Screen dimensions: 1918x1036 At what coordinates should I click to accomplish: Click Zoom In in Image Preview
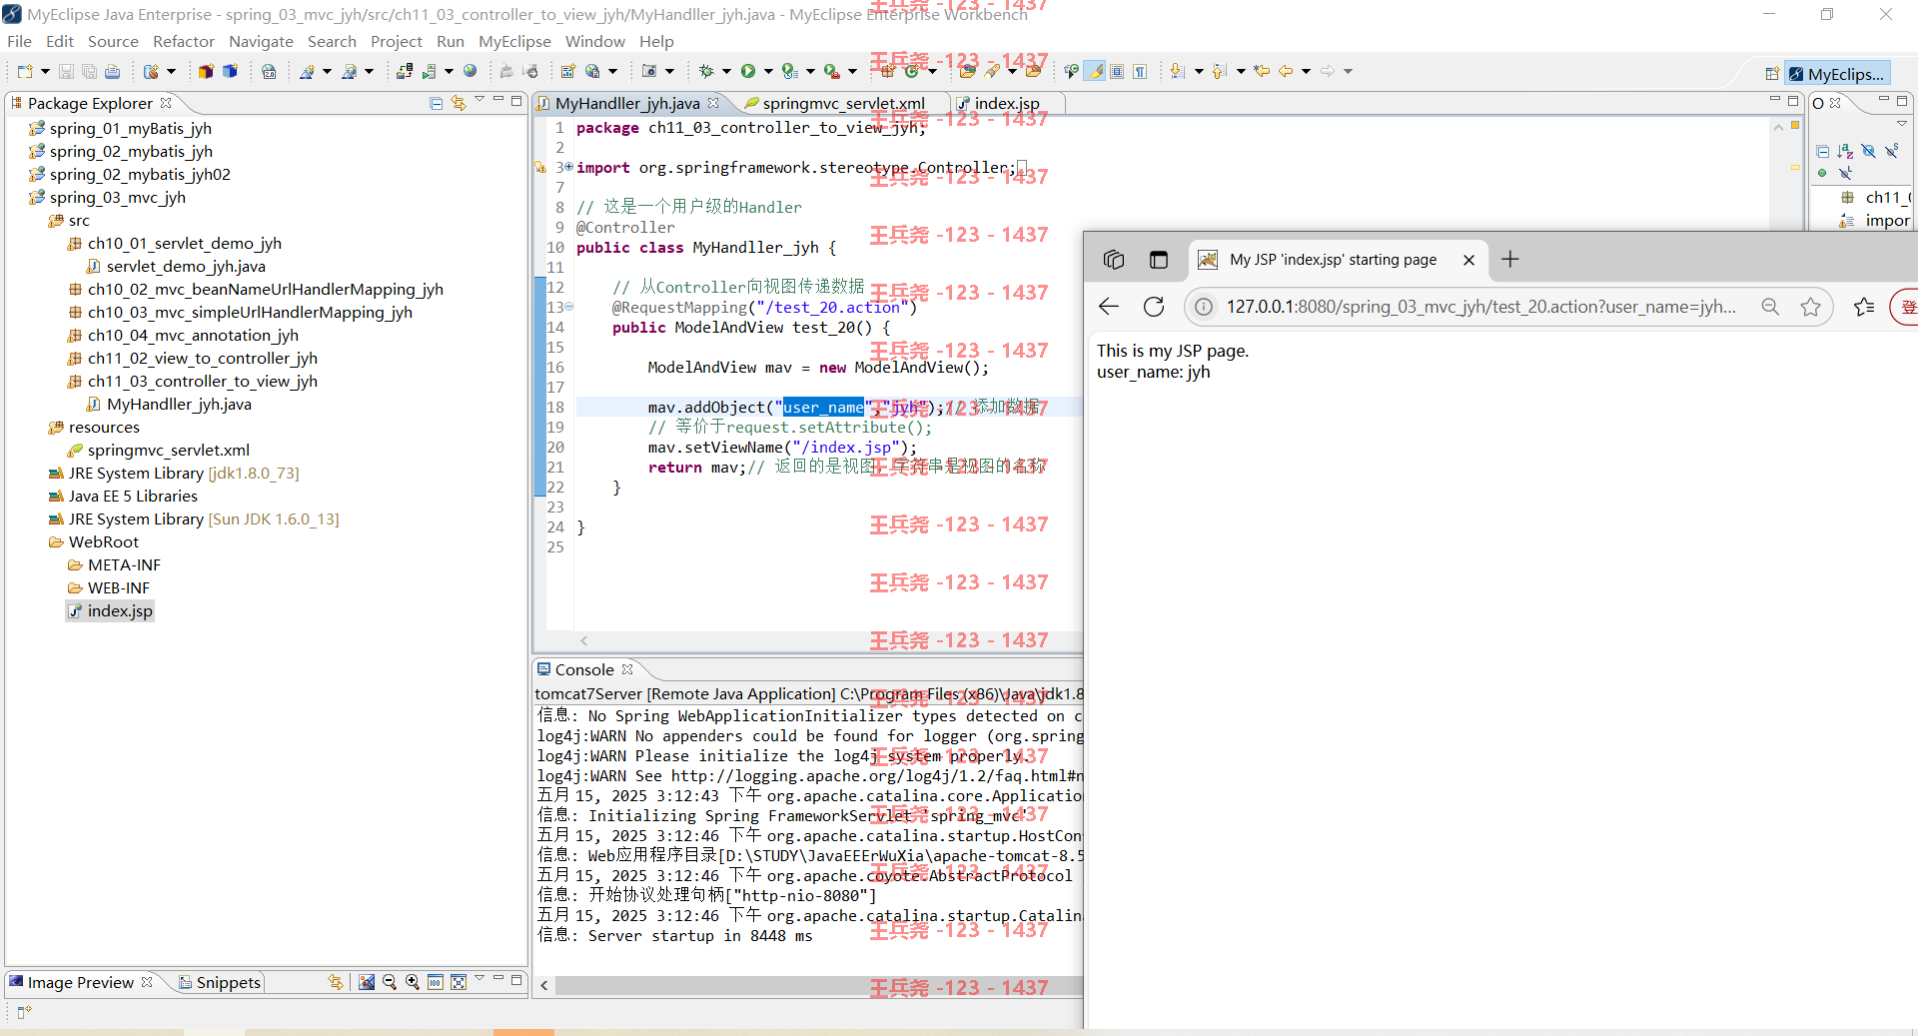(x=413, y=982)
